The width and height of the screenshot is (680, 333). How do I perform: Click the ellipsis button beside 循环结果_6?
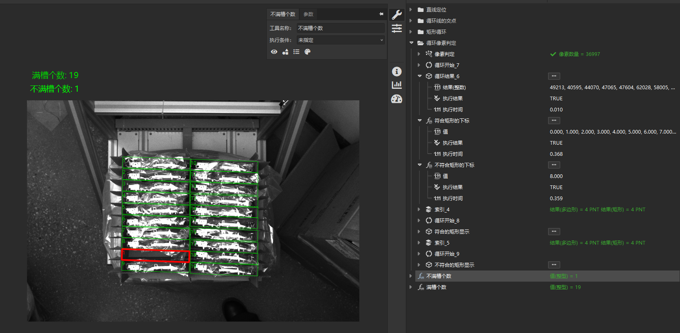click(x=554, y=76)
